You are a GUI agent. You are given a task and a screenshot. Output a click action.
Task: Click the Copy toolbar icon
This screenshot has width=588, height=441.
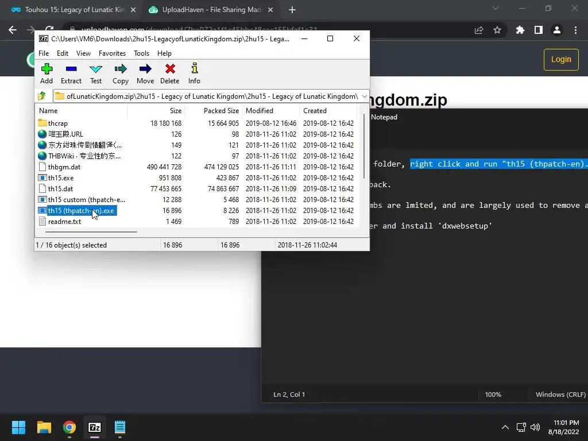[121, 73]
